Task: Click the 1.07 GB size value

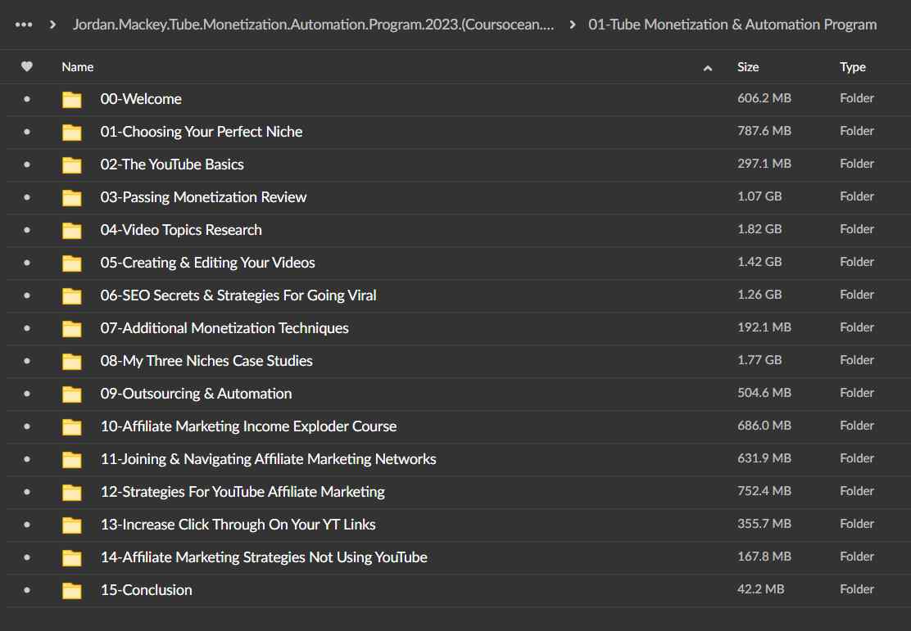Action: click(759, 196)
